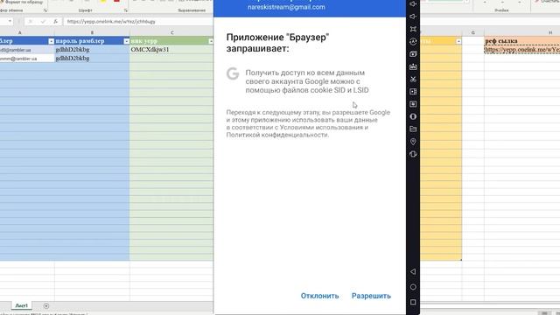The image size is (560, 315).
Task: Open emulator location pin icon
Action: [x=413, y=142]
